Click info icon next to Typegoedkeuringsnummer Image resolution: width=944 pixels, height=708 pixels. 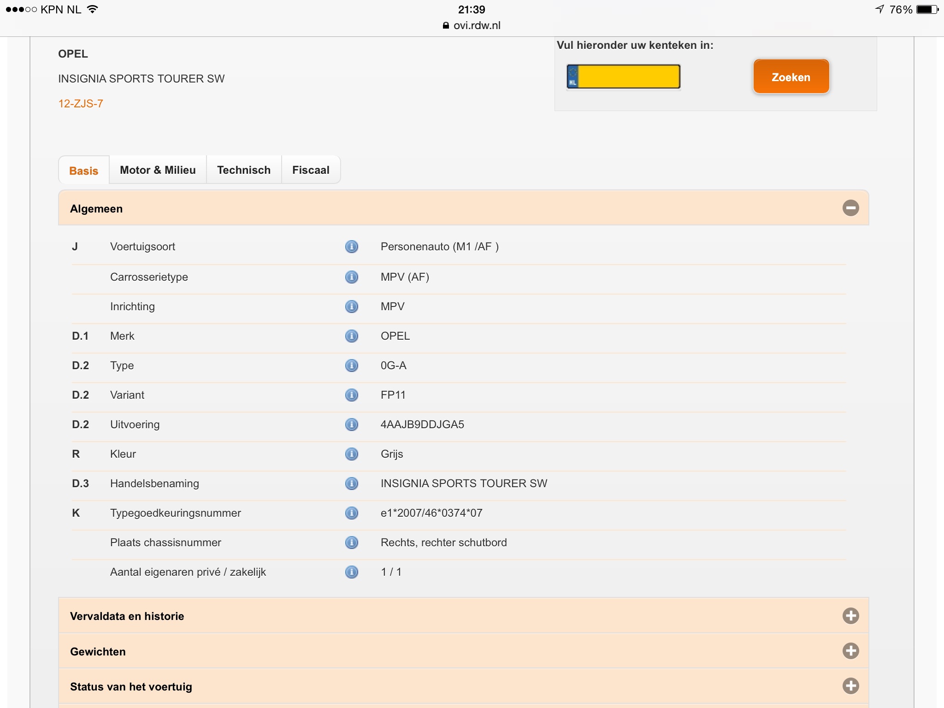tap(351, 513)
